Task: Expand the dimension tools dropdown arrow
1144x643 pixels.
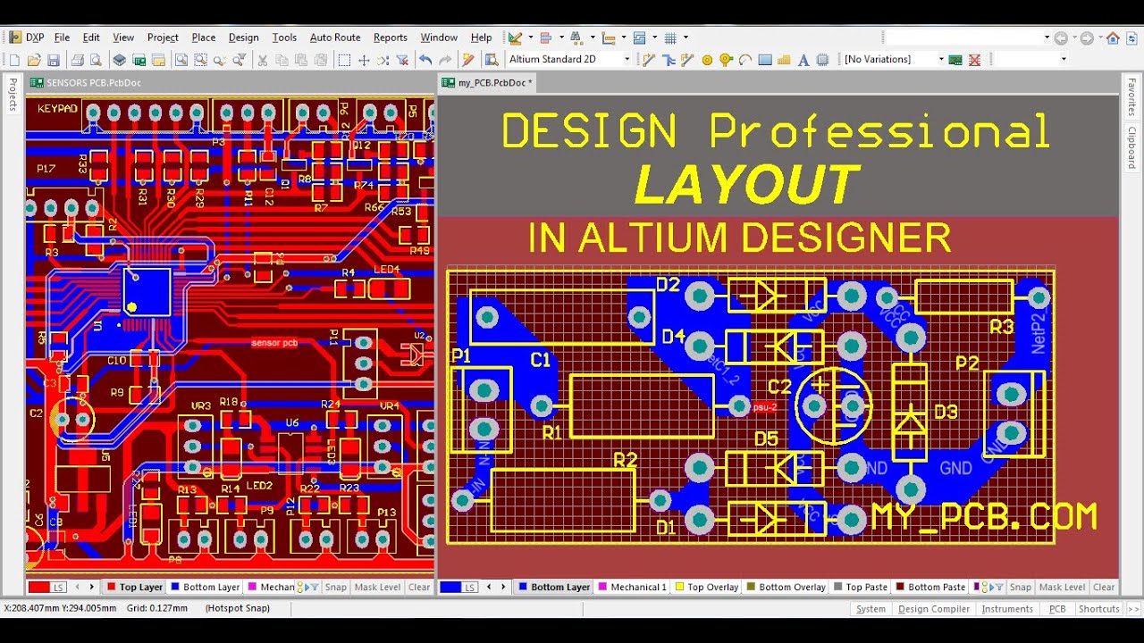Action: pos(623,38)
